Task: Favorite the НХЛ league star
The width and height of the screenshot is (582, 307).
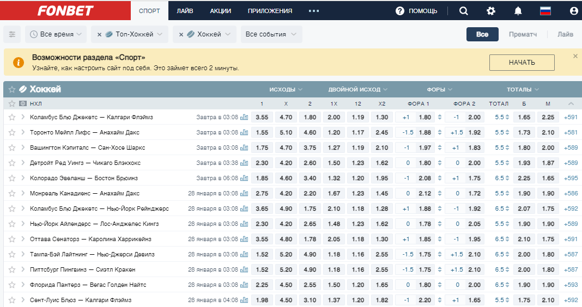Action: point(12,103)
